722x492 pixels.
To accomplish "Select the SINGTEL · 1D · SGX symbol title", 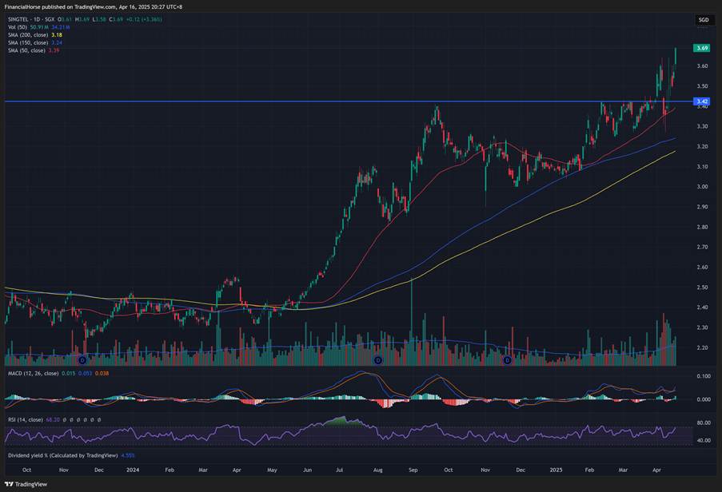I will click(31, 19).
